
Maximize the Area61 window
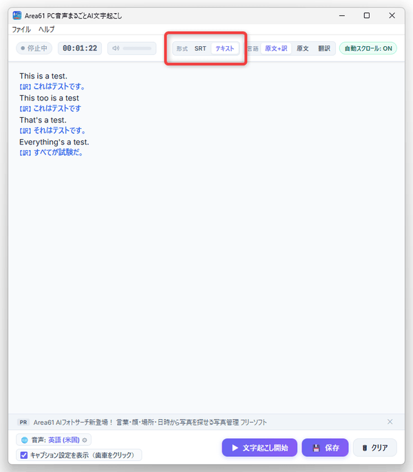click(367, 15)
